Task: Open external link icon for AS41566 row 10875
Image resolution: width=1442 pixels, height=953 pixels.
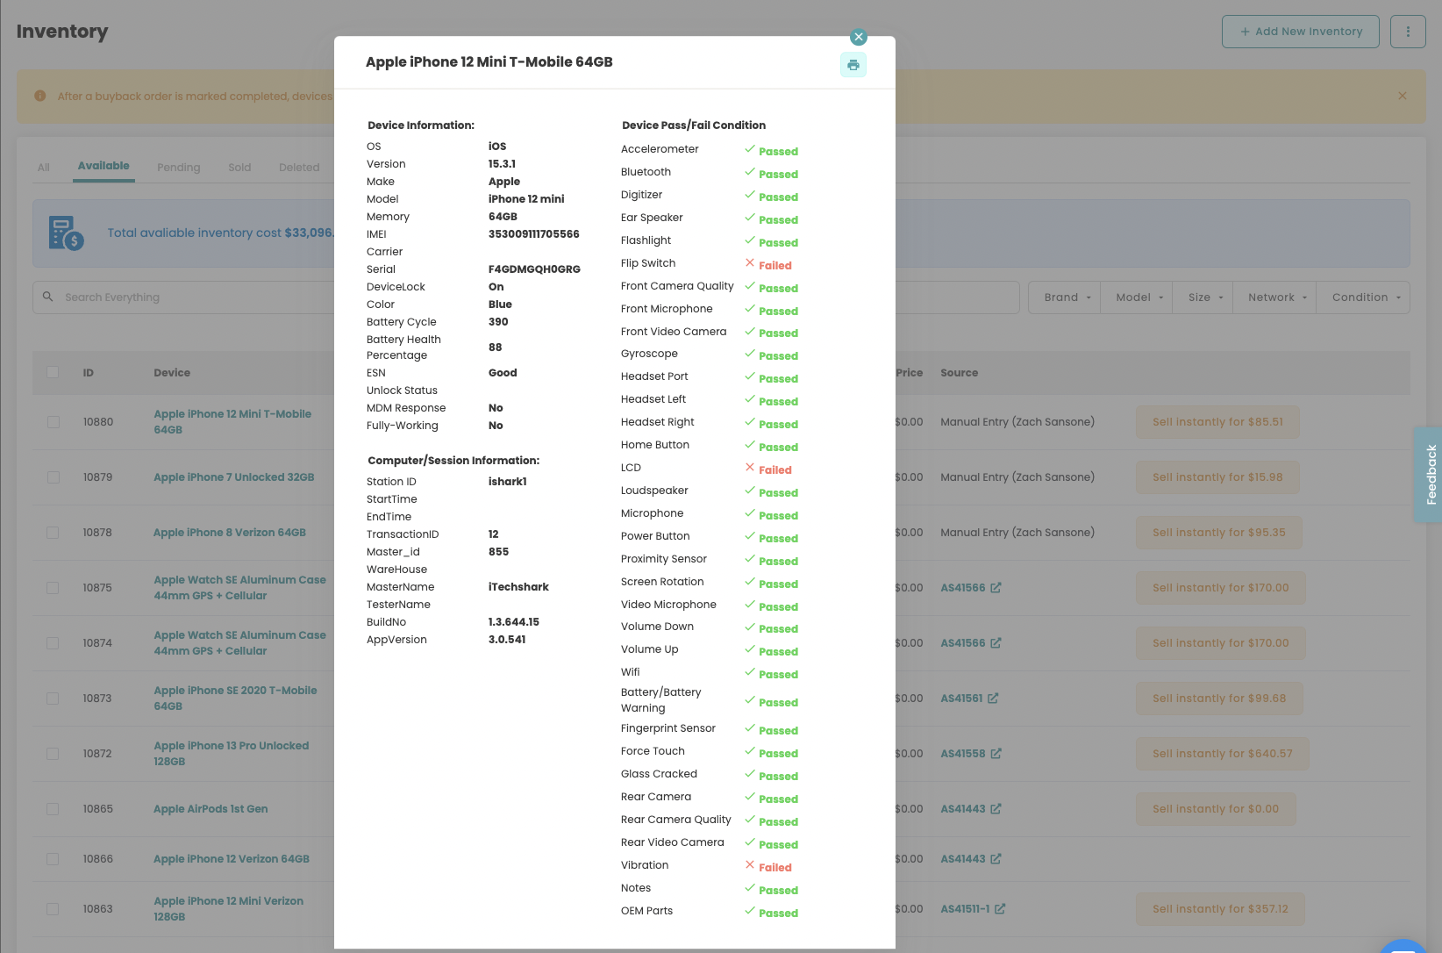Action: point(996,588)
